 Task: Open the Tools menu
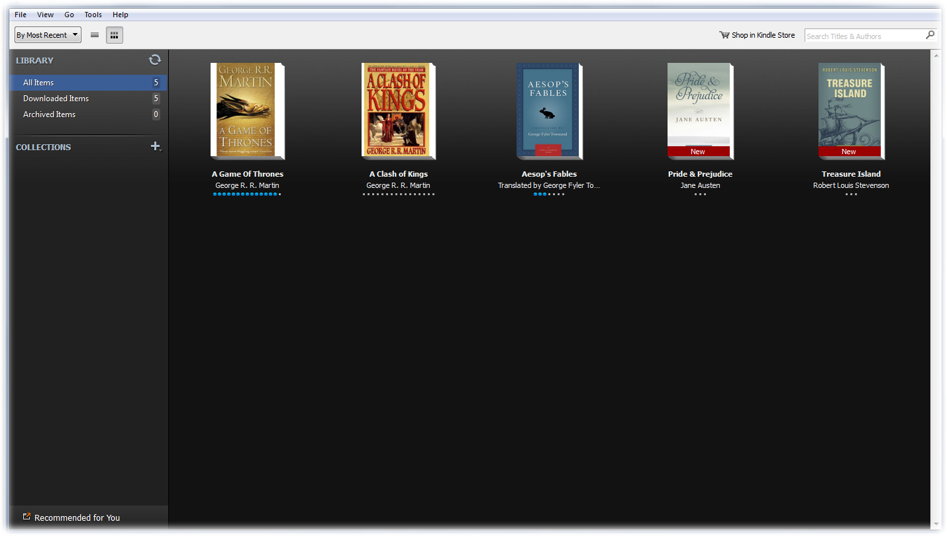tap(93, 15)
